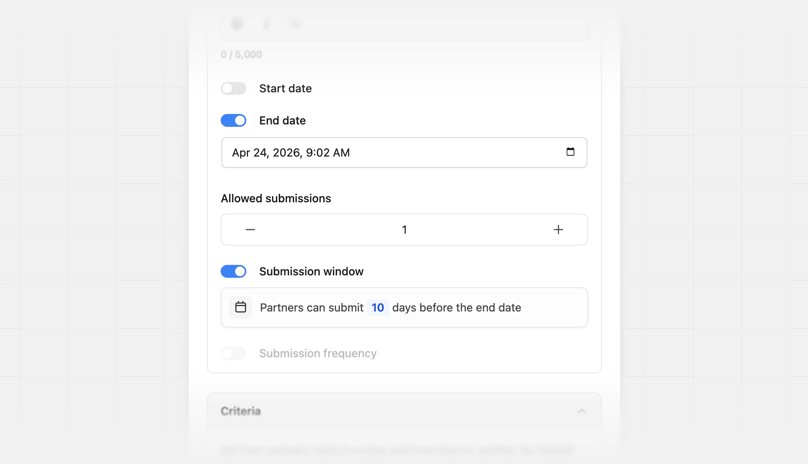The image size is (808, 464).
Task: Turn off the Submission window toggle
Action: click(233, 271)
